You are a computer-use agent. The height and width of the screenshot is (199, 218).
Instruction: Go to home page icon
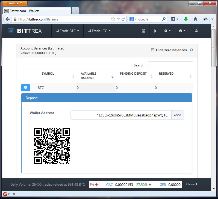196,19
